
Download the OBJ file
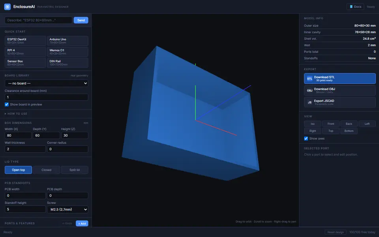click(x=340, y=90)
